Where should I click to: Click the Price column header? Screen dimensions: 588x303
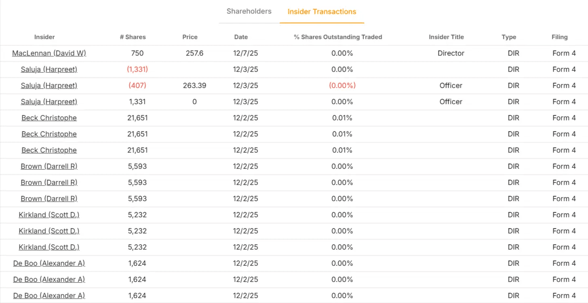tap(190, 37)
